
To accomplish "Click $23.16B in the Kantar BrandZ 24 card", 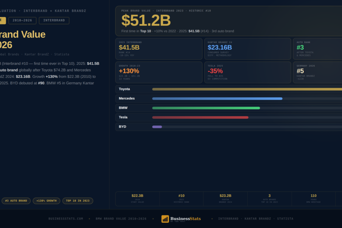I will tap(220, 47).
